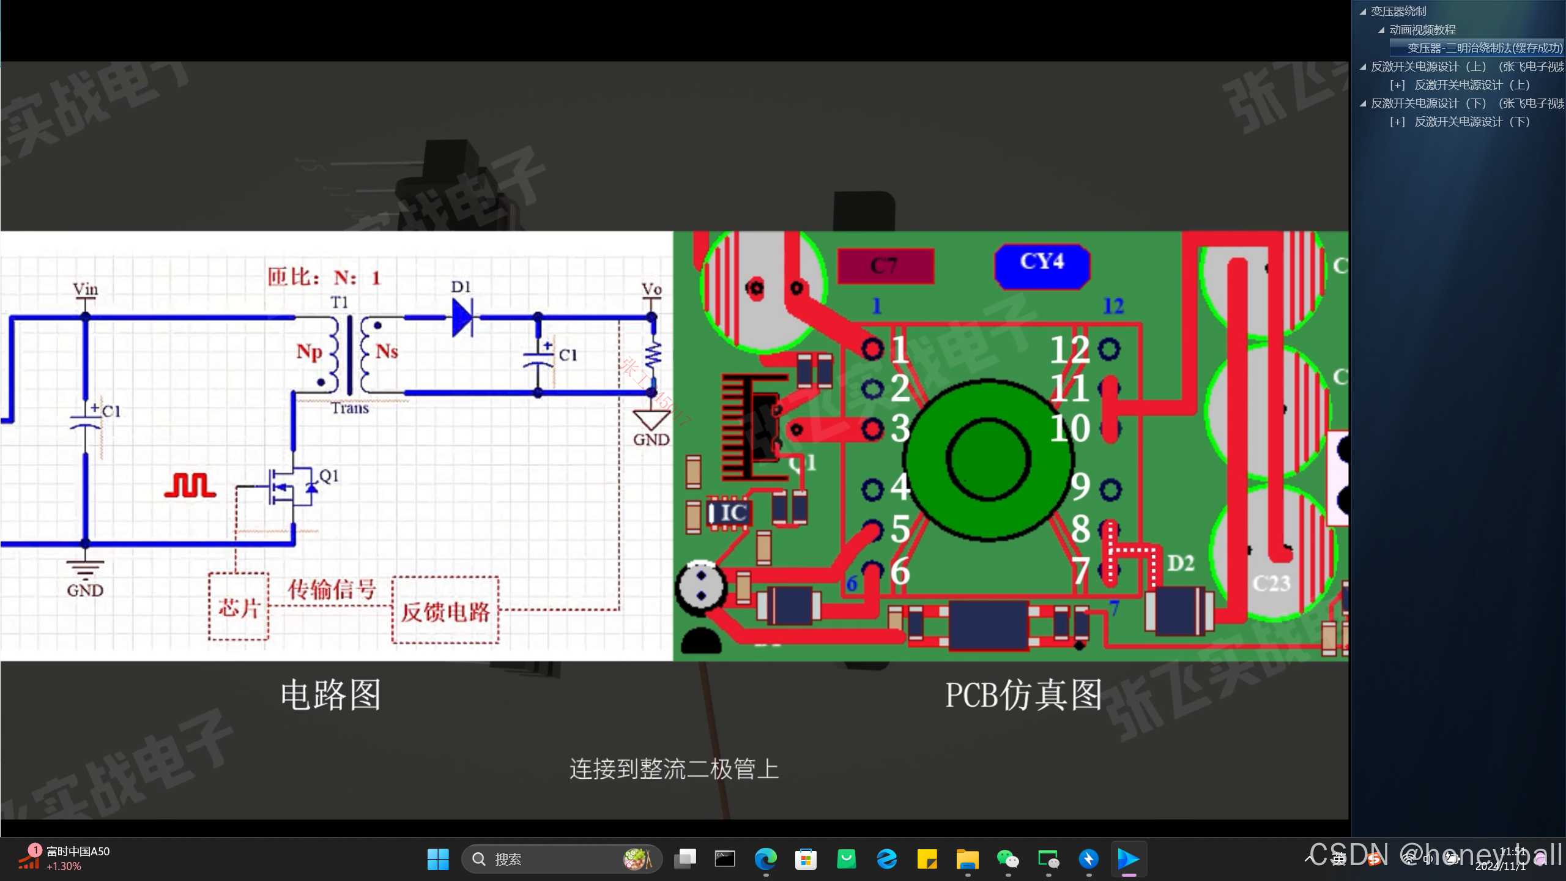Collapse the 动画视频教程 folder arrow
The height and width of the screenshot is (881, 1566).
(1381, 30)
